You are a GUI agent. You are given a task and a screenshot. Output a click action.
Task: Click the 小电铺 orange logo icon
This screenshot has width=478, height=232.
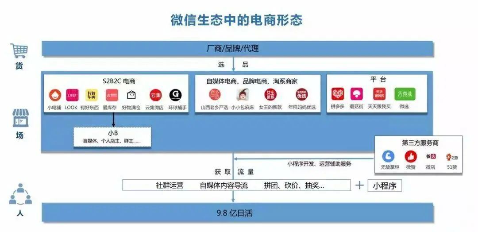coord(55,95)
